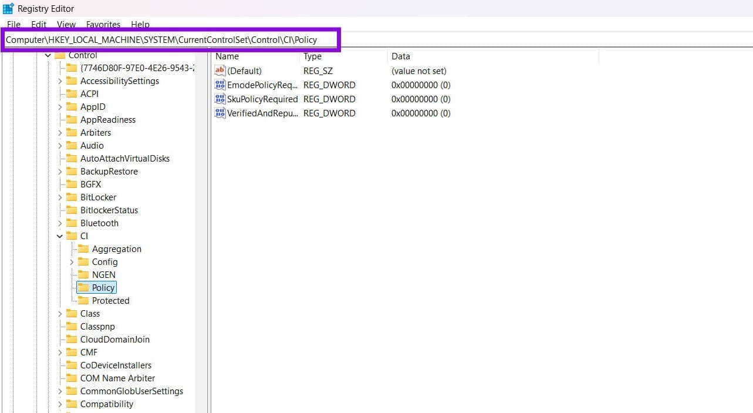
Task: Expand the Bluetooth key
Action: pos(60,223)
